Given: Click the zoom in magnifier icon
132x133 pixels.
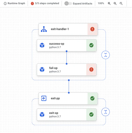Looking at the screenshot, I should click(x=109, y=3).
